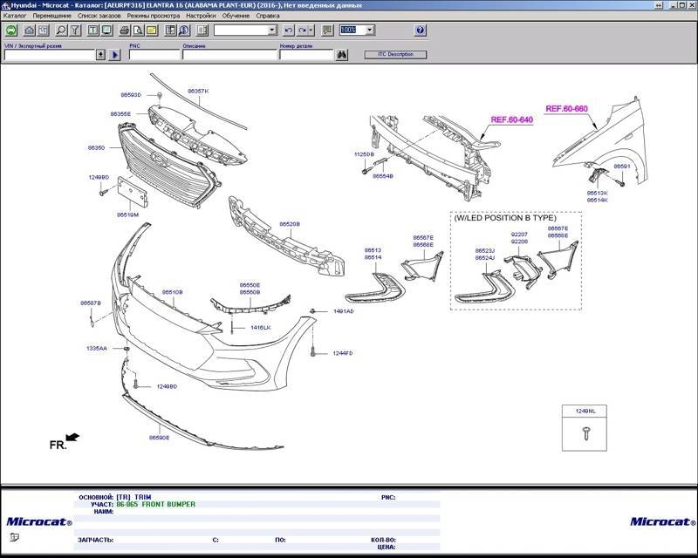Click the blue play arrow beside VIN field

[x=115, y=55]
